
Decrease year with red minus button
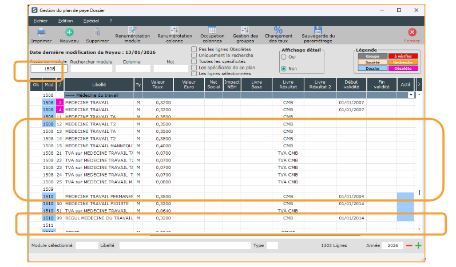(x=409, y=246)
